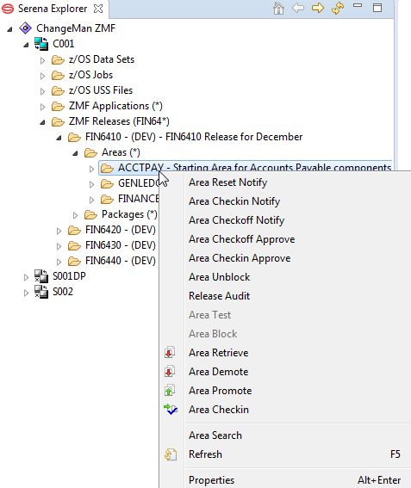Click the z/OS Data Sets folder icon
Screen dimensions: 411x488
point(58,59)
